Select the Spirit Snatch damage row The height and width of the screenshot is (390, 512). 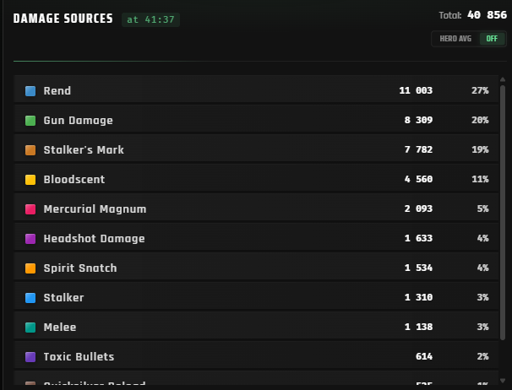256,268
